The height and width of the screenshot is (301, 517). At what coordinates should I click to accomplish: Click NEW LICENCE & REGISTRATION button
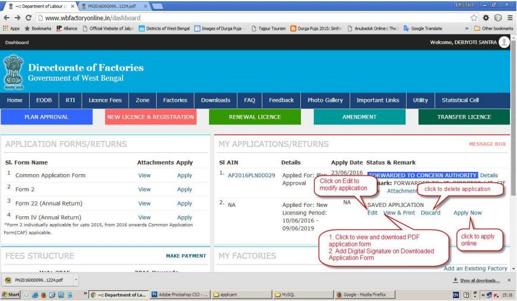coord(151,117)
